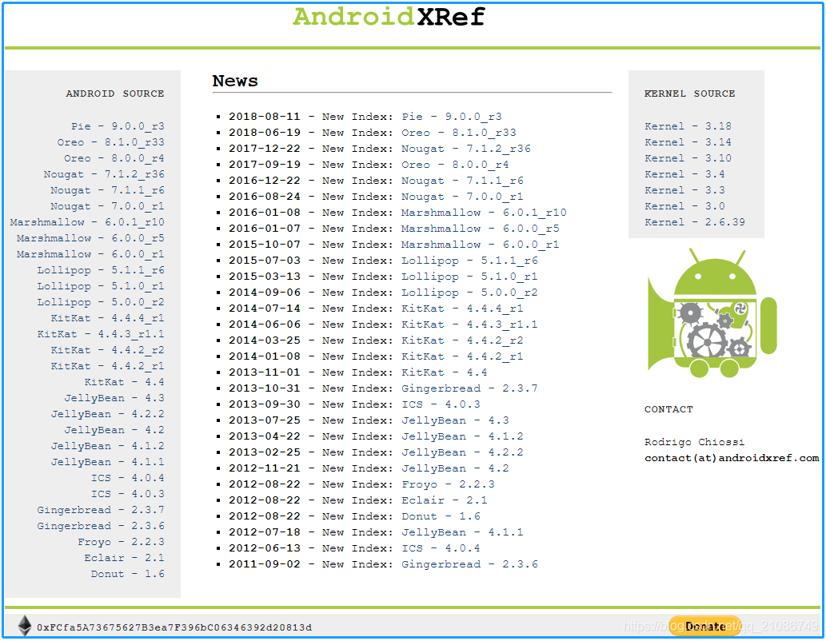Viewport: 826px width, 641px height.
Task: Select Kernel 3.10 source link
Action: [x=688, y=158]
